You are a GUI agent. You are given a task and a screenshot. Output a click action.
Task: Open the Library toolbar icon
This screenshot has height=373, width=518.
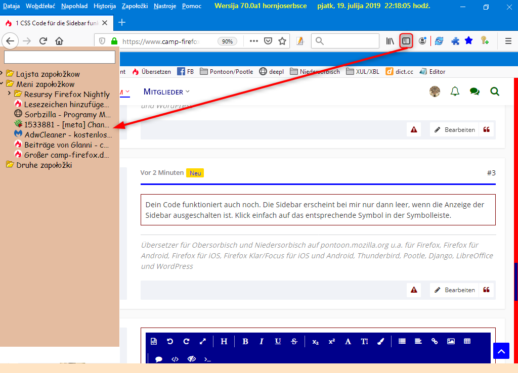(390, 41)
